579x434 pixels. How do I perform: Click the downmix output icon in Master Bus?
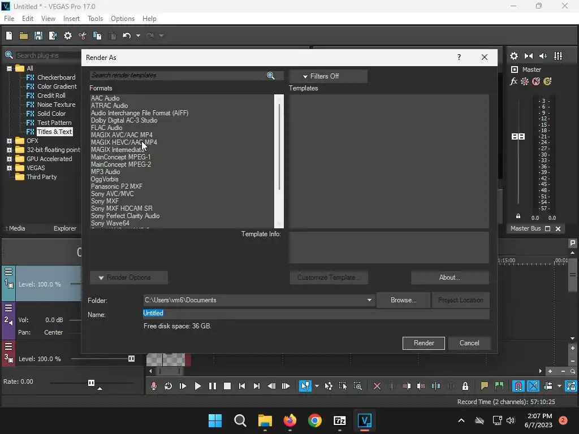point(529,56)
